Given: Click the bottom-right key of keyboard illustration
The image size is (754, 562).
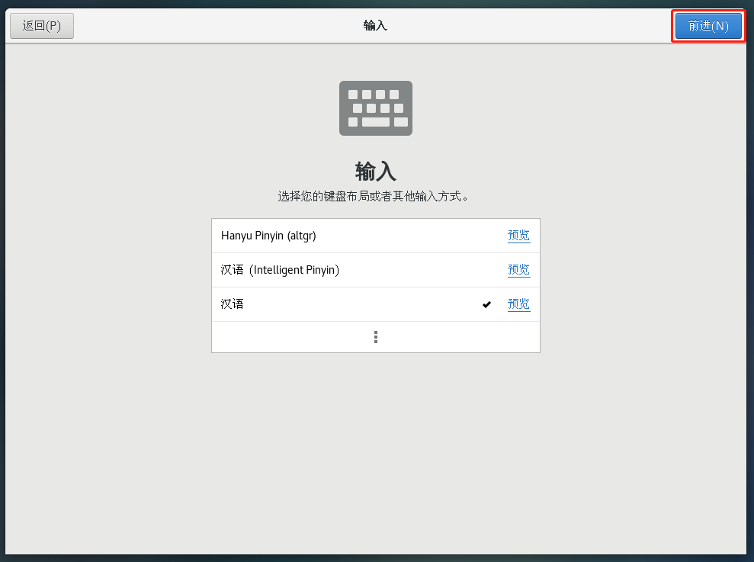Looking at the screenshot, I should click(401, 122).
